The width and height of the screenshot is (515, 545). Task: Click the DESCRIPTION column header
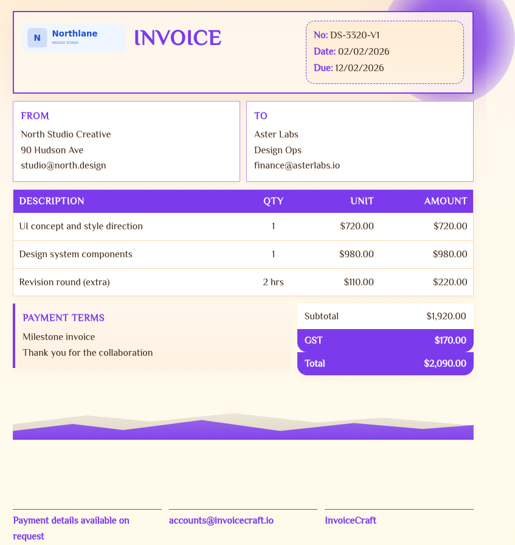point(52,201)
